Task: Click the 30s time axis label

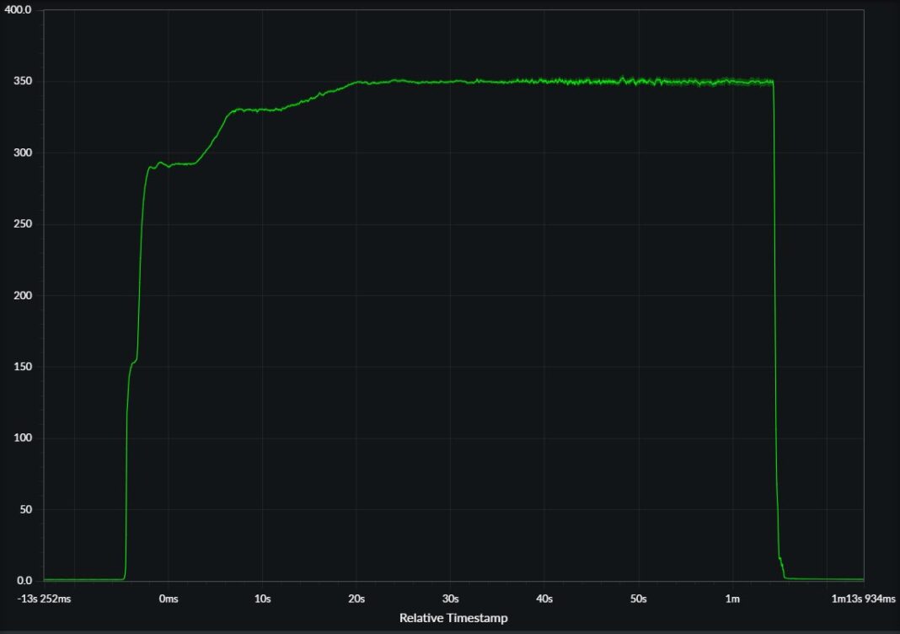Action: [450, 599]
